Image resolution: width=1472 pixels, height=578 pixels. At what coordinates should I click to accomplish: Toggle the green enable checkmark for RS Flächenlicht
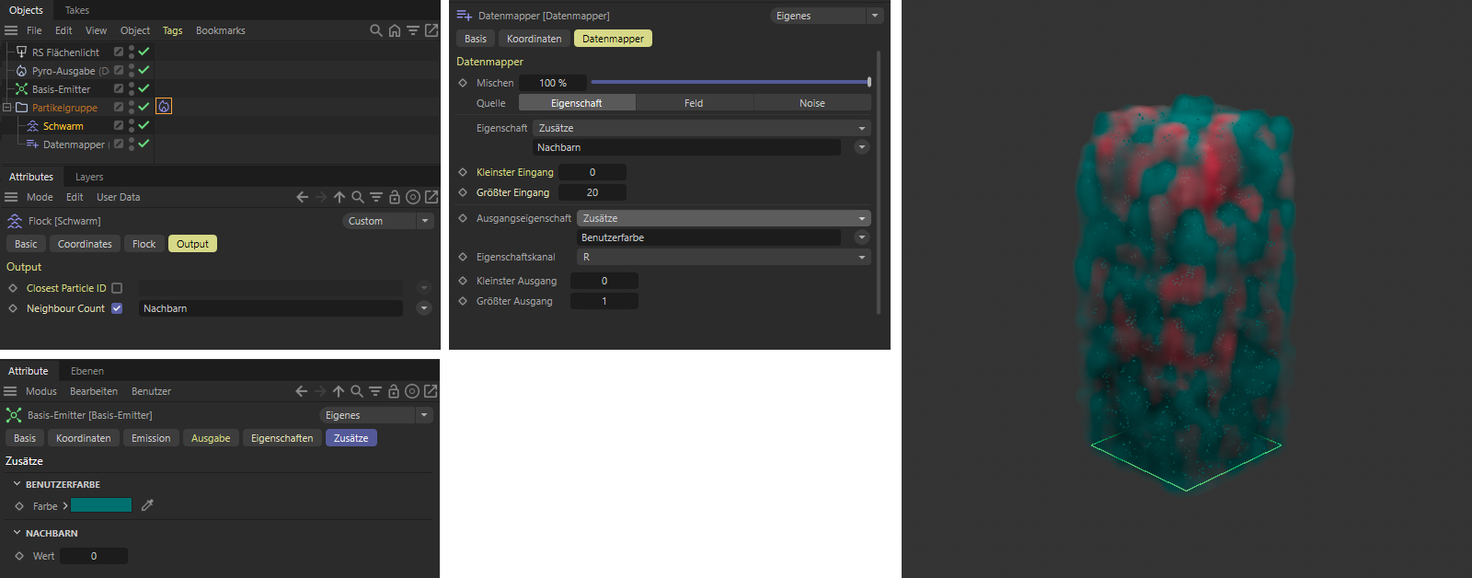click(144, 52)
